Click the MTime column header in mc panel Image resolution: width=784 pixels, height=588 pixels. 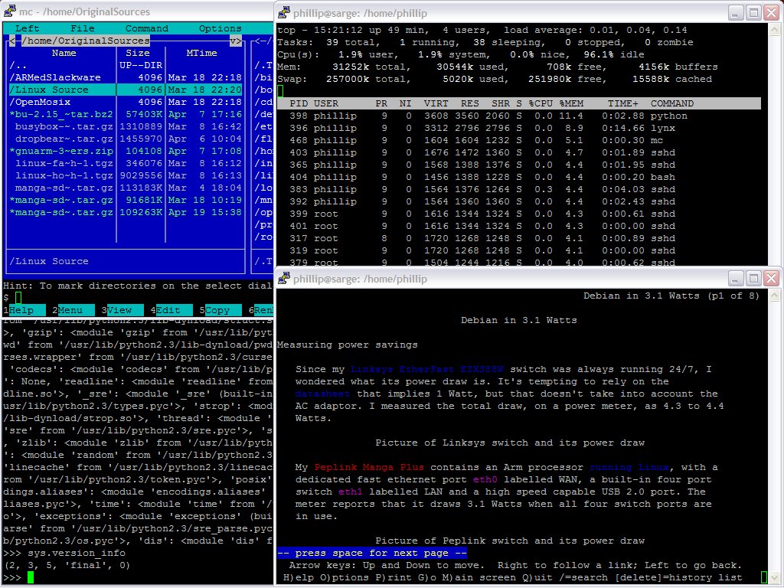tap(202, 53)
